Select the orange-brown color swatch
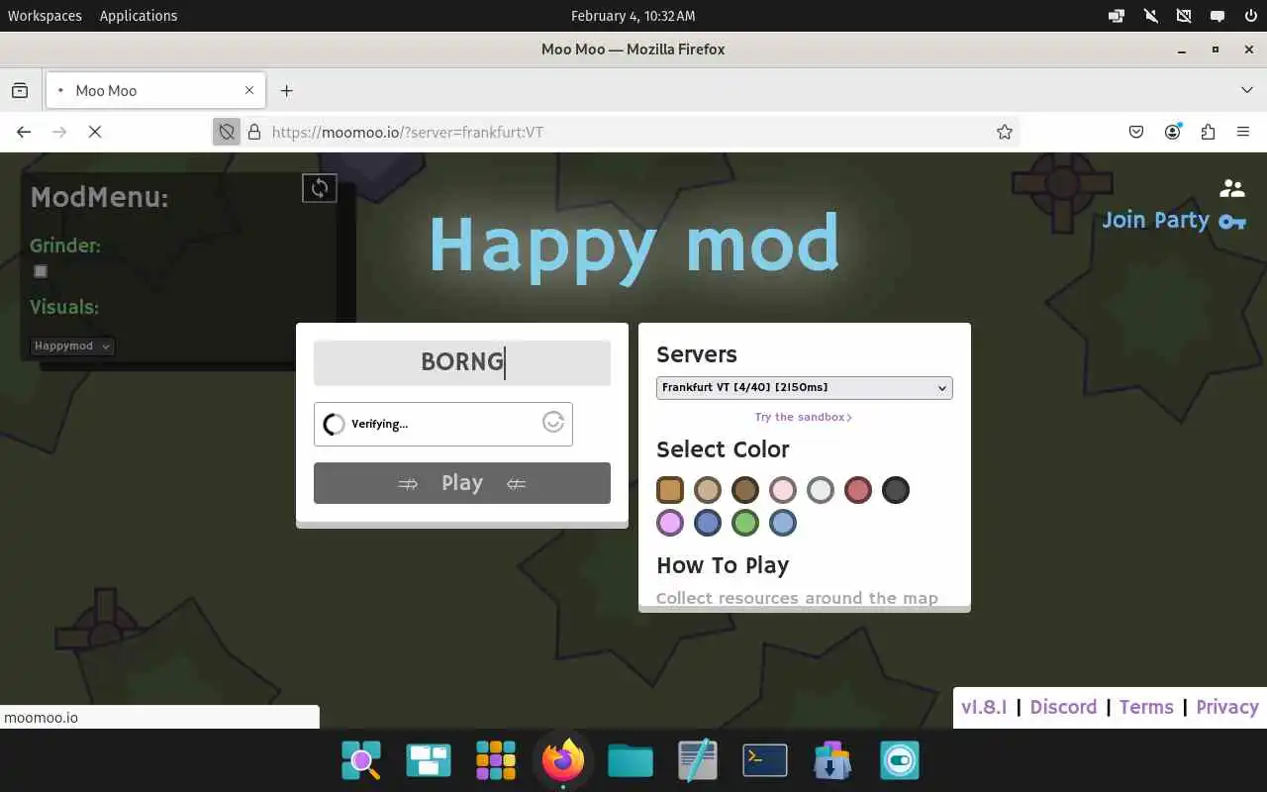The image size is (1267, 792). coord(670,490)
